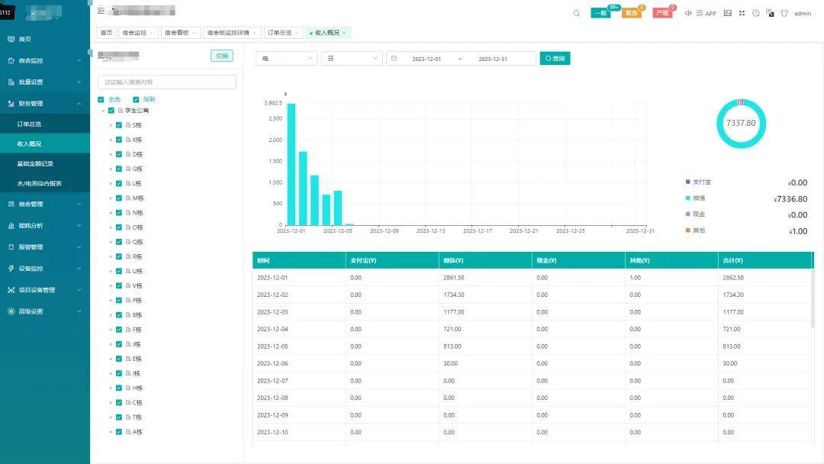Expand the Q栋 tree node
Screen dimensions: 824x464
[111, 242]
